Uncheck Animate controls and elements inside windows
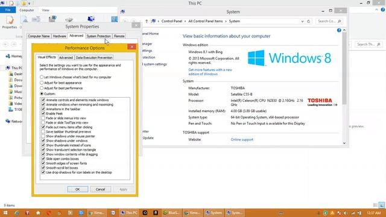Screen dimensions: 386x217 point(43,100)
